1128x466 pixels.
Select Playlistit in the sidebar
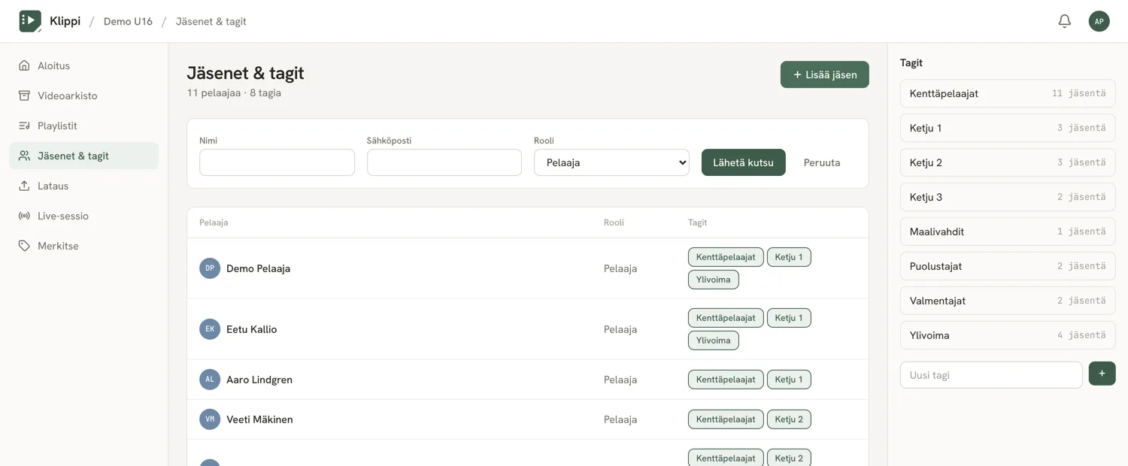[84, 126]
